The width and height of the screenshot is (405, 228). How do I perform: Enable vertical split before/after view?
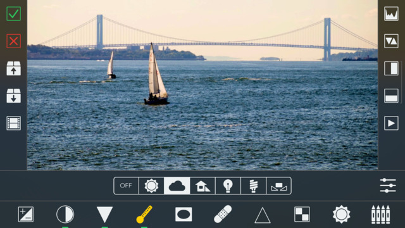pos(391,68)
